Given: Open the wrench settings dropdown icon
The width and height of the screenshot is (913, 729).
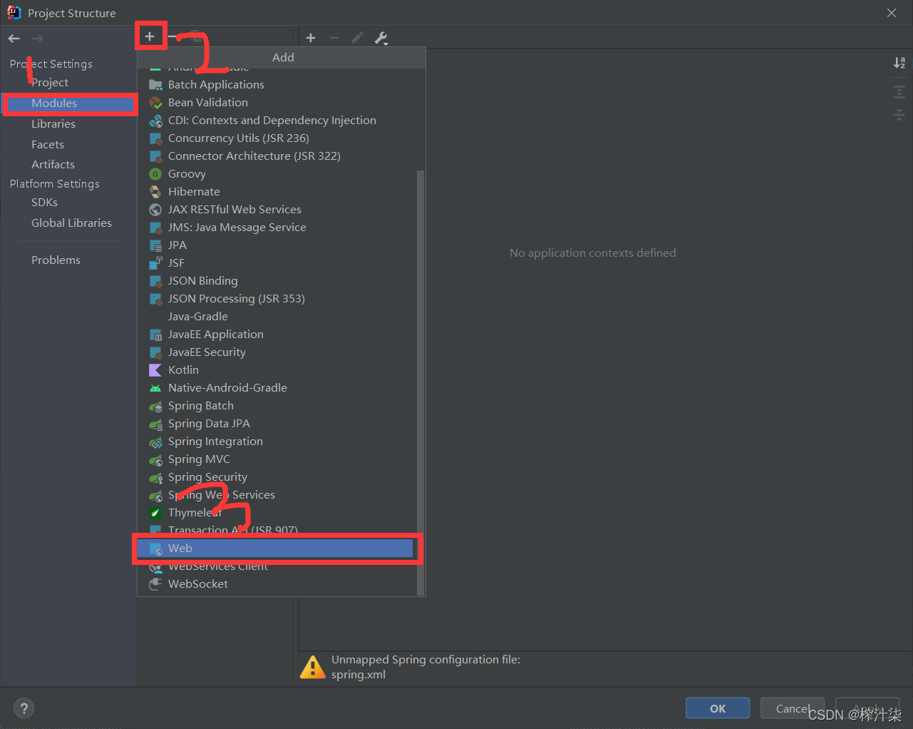Looking at the screenshot, I should pyautogui.click(x=381, y=39).
